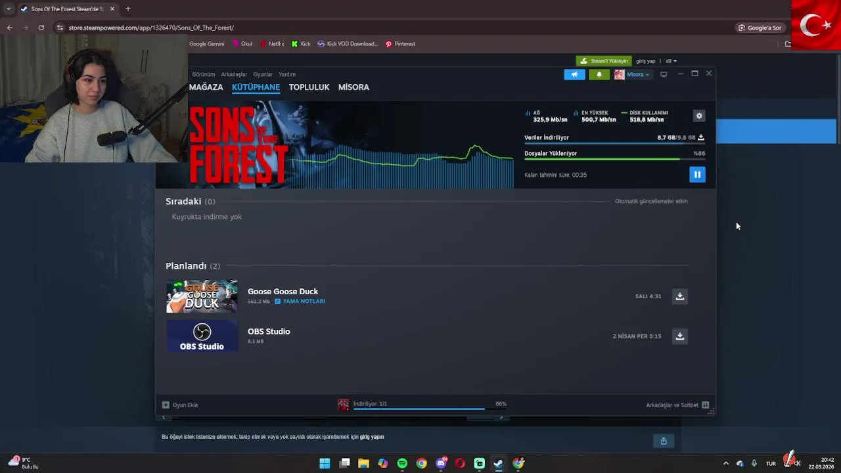The image size is (841, 473).
Task: Open the Arkadaşlar menu
Action: (x=234, y=74)
